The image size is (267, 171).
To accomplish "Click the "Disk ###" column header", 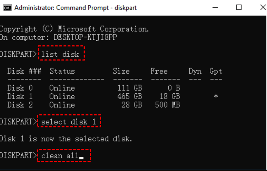I will pyautogui.click(x=24, y=71).
